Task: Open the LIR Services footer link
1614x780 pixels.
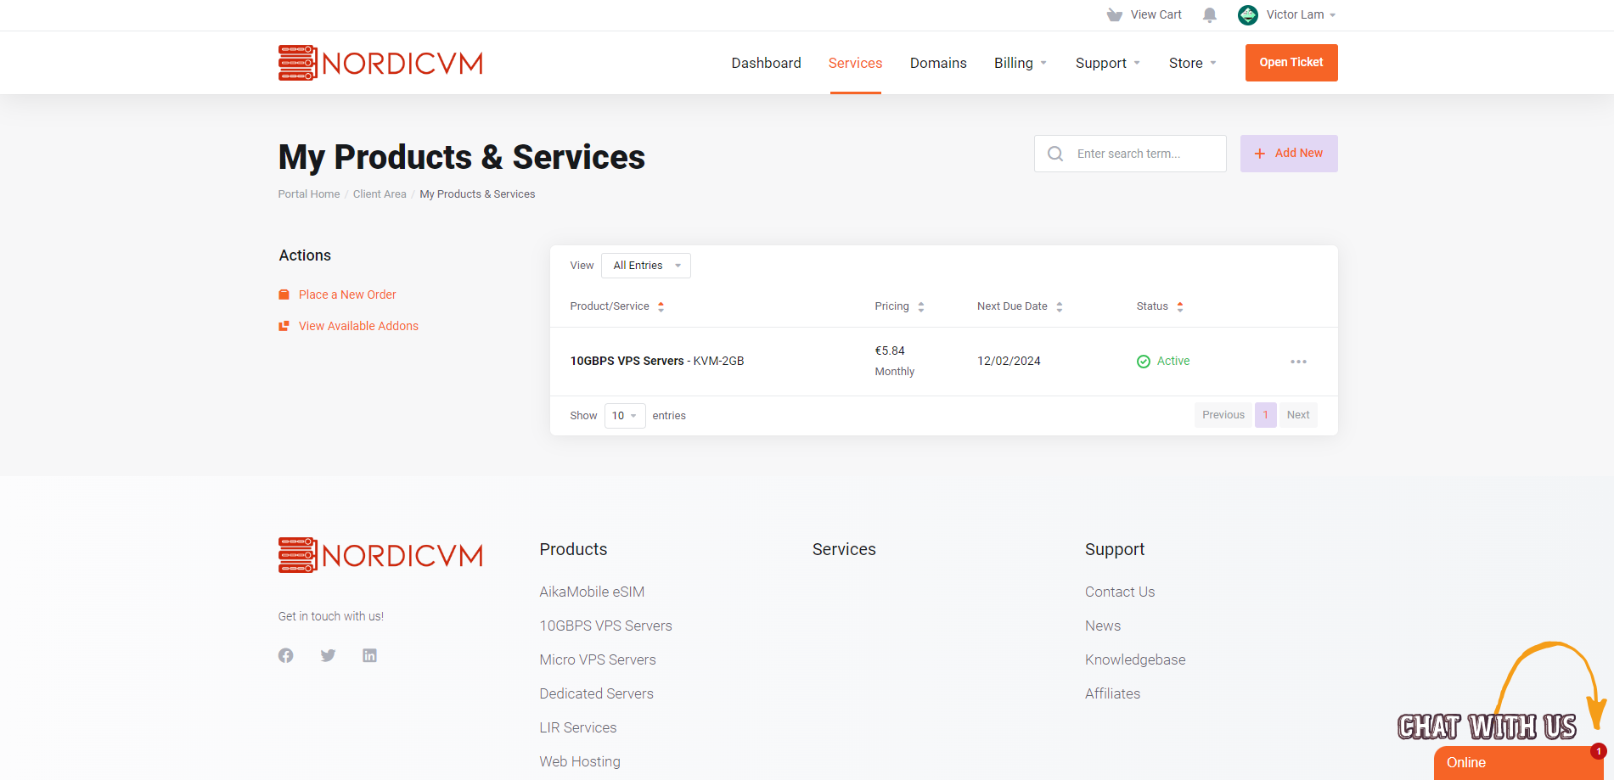Action: [578, 727]
